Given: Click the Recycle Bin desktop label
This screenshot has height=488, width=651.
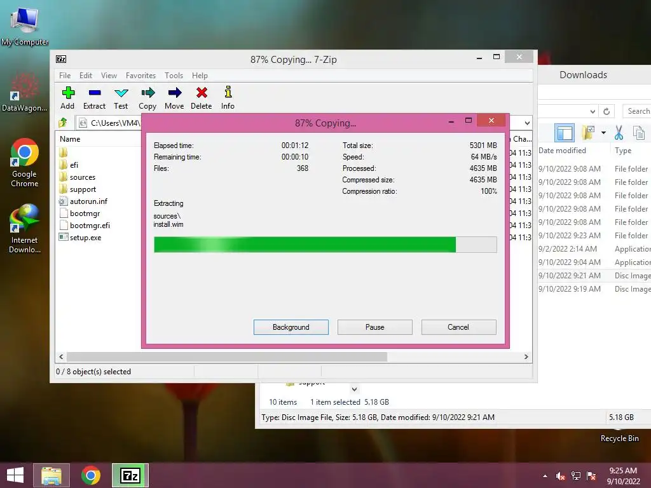Looking at the screenshot, I should click(x=619, y=438).
